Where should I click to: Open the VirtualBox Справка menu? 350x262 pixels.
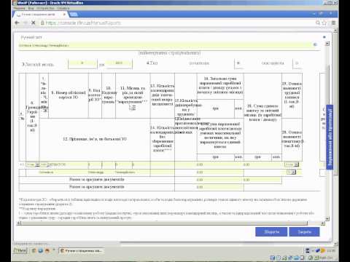pyautogui.click(x=63, y=8)
